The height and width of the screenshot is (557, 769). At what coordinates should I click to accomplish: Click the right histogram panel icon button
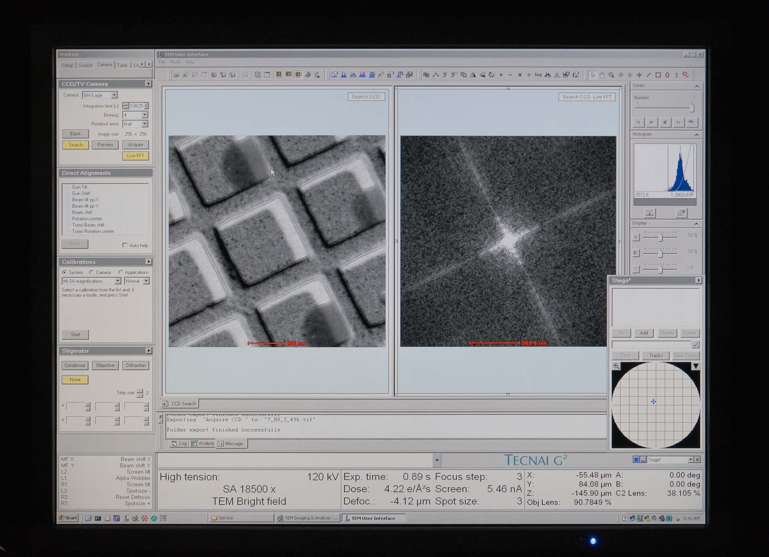[x=681, y=213]
